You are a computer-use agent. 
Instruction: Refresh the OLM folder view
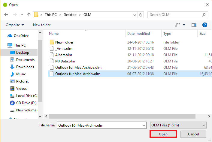click(141, 15)
